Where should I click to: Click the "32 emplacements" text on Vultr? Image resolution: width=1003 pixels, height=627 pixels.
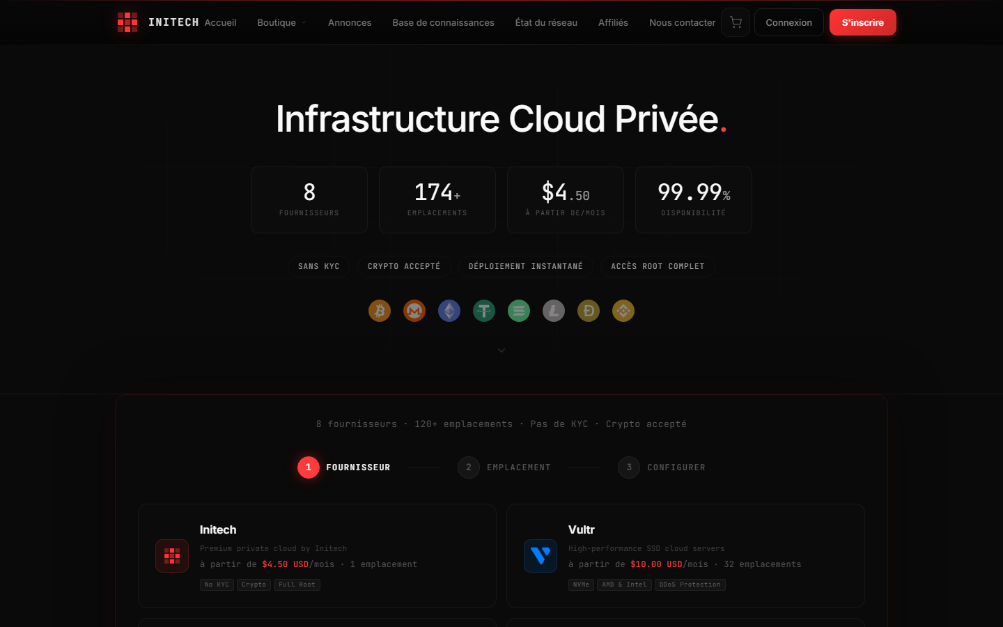coord(763,564)
